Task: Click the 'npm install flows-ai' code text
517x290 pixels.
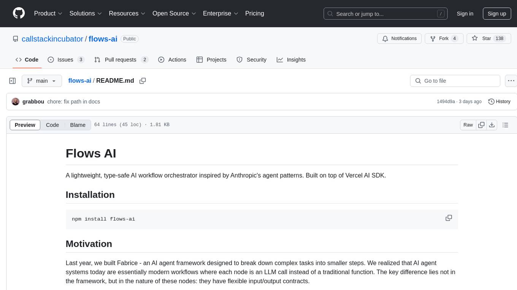Action: [x=103, y=219]
